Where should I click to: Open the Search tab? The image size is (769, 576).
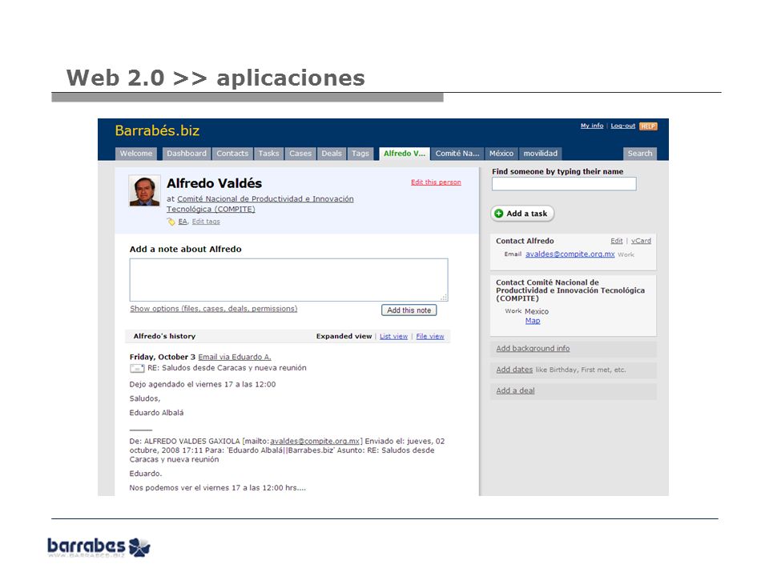click(x=640, y=154)
